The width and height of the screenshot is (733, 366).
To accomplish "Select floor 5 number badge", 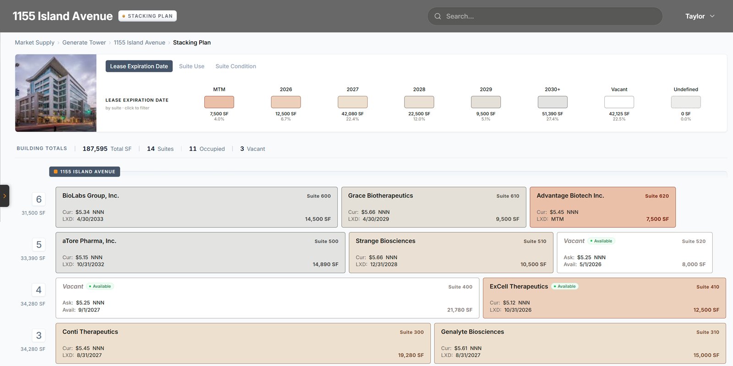I will (x=39, y=244).
